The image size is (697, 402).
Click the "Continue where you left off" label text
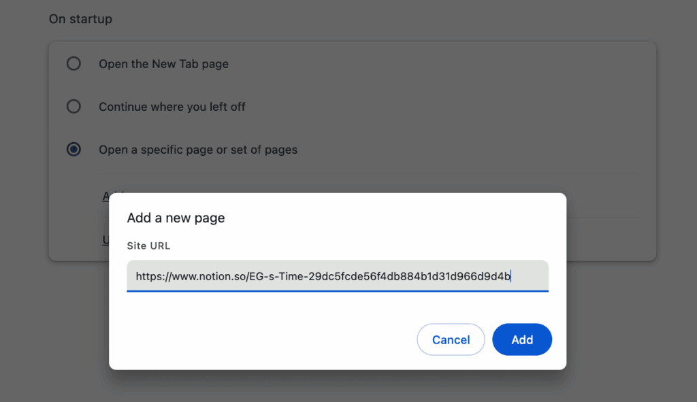(x=172, y=107)
